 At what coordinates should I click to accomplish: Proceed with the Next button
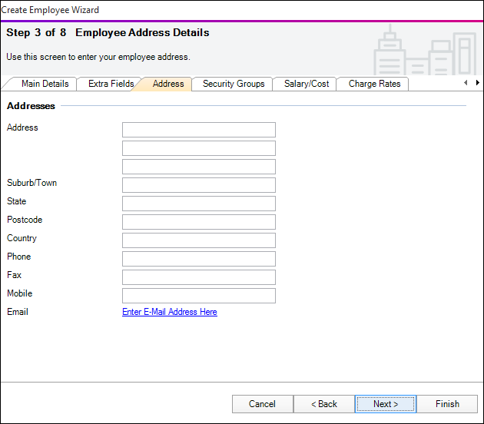(x=385, y=404)
